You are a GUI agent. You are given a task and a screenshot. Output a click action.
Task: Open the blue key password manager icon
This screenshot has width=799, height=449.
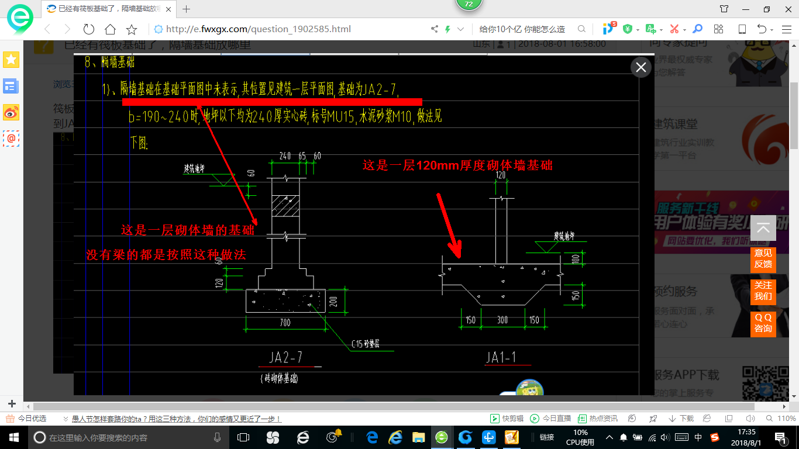697,29
